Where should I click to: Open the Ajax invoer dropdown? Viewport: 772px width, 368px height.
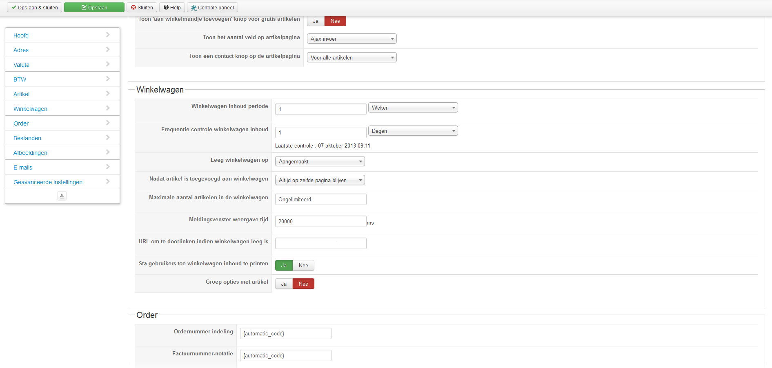click(x=352, y=39)
